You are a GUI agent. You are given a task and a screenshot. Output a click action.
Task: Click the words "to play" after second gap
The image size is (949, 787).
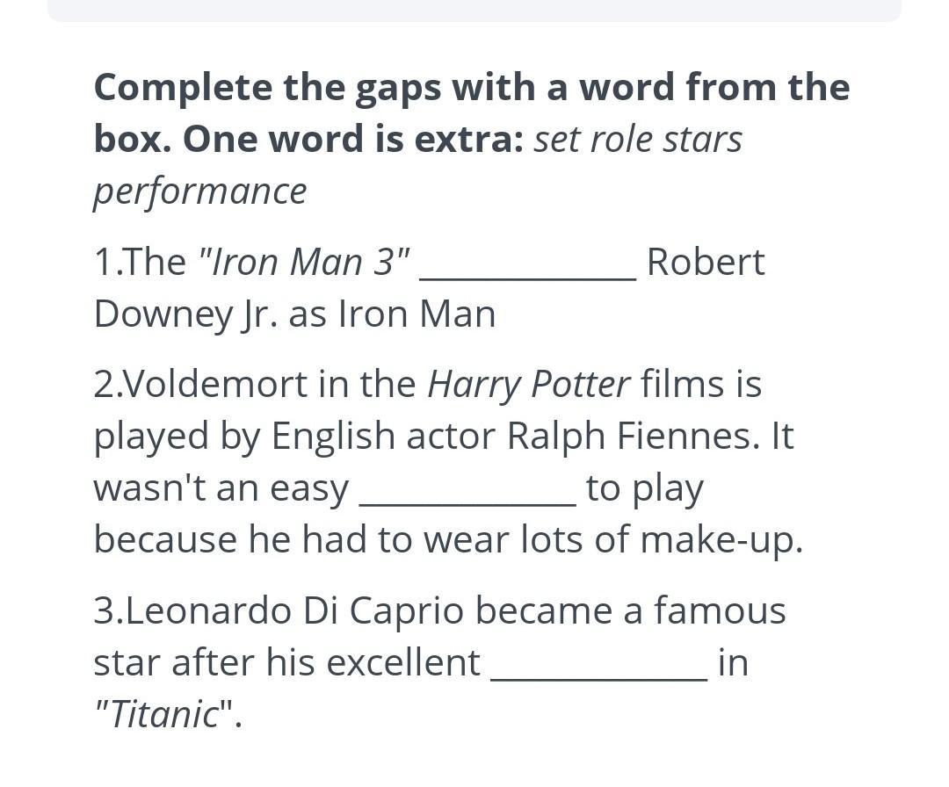[645, 488]
